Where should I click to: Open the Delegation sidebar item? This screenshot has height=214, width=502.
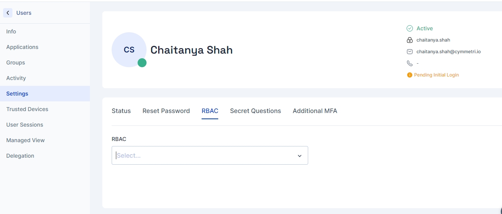(x=20, y=156)
